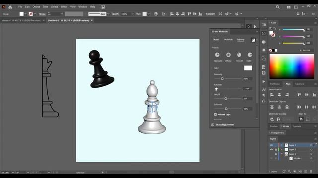Switch to the Pathfinder tab
This screenshot has width=318, height=178.
tap(275, 84)
